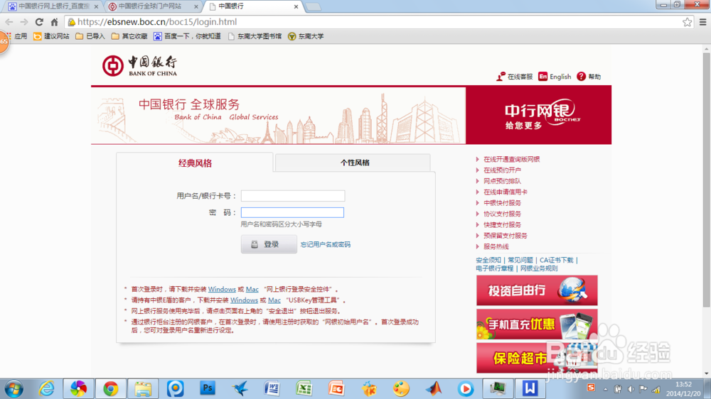Open the 帮助 help icon
This screenshot has height=399, width=711.
tap(589, 77)
